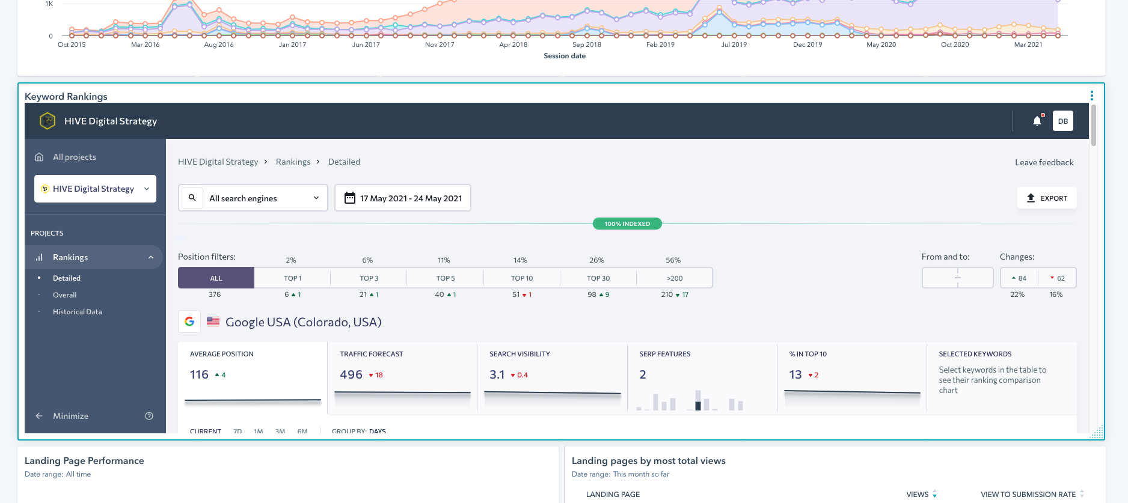Image resolution: width=1128 pixels, height=503 pixels.
Task: Filter by 84 improved changes
Action: coord(1019,278)
